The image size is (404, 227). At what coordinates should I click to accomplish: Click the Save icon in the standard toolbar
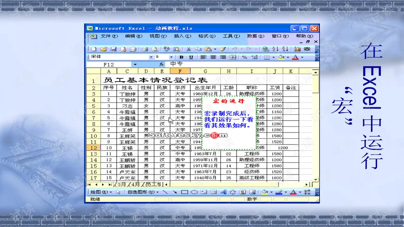click(x=113, y=49)
